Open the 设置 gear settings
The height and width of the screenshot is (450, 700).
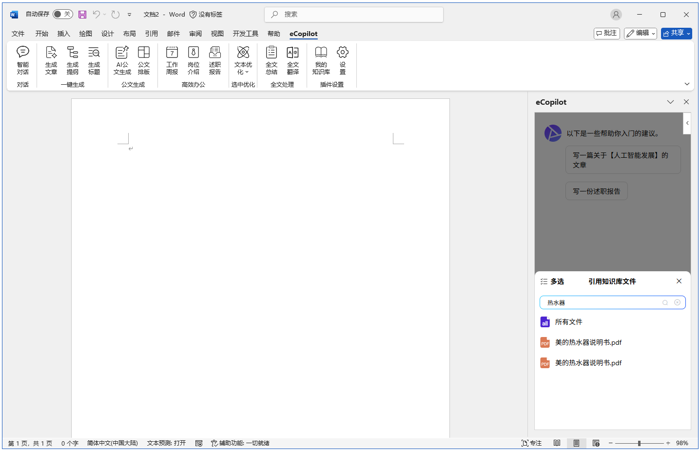tap(343, 60)
